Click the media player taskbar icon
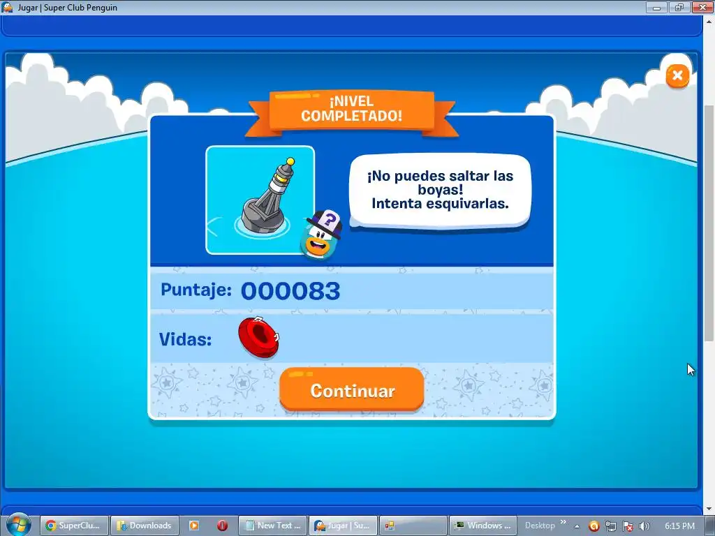Viewport: 715px width, 536px height. pos(194,526)
